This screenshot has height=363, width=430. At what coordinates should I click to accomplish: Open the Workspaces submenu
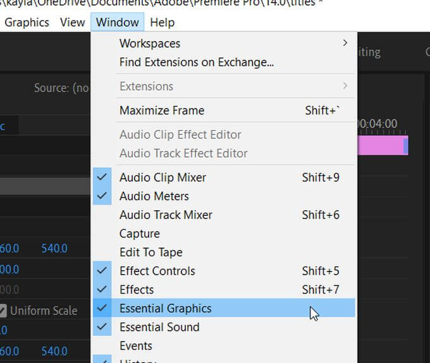click(x=150, y=44)
